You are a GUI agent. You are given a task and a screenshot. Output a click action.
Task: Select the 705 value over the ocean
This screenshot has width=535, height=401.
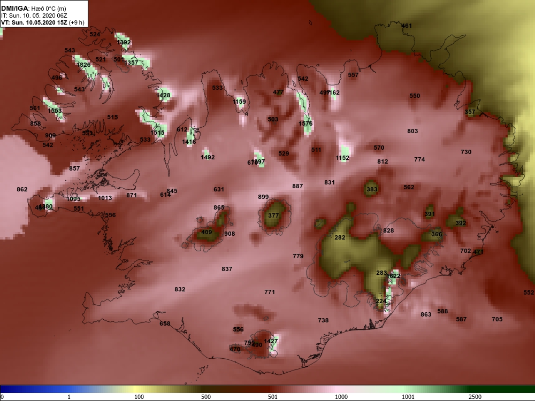tap(497, 319)
